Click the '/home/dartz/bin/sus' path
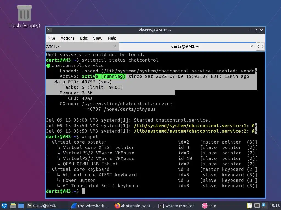281x210 pixels. (x=130, y=109)
